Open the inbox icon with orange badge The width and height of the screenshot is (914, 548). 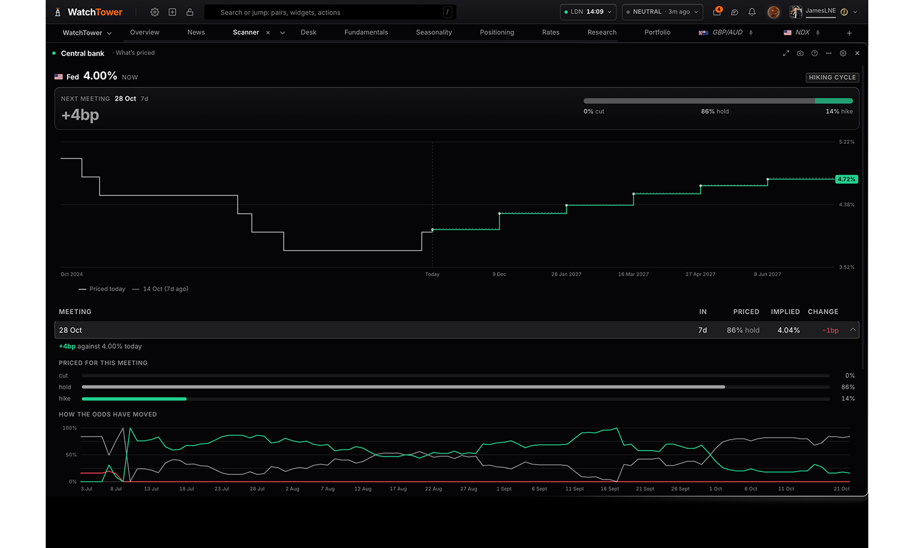(x=717, y=12)
